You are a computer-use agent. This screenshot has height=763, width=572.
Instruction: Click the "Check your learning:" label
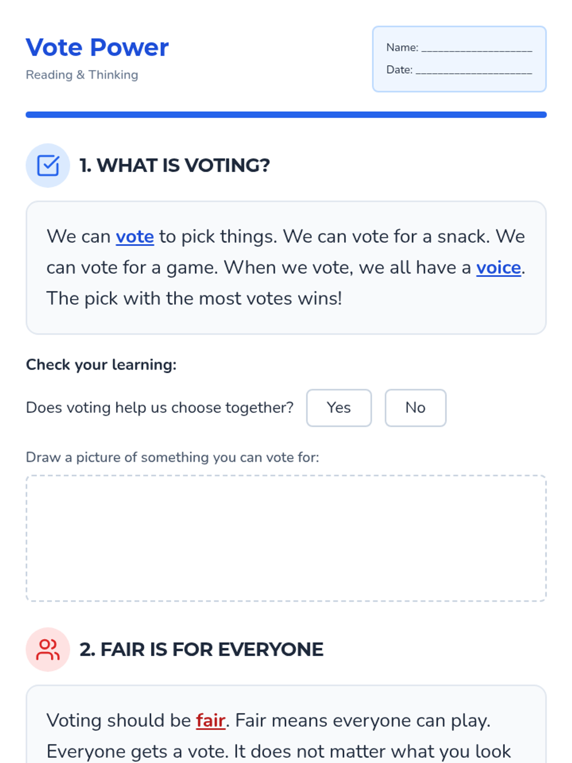(101, 365)
